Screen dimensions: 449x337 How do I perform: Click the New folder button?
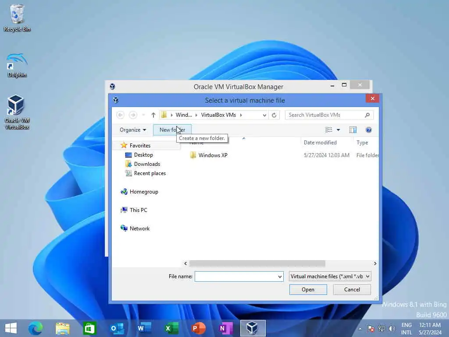click(172, 130)
